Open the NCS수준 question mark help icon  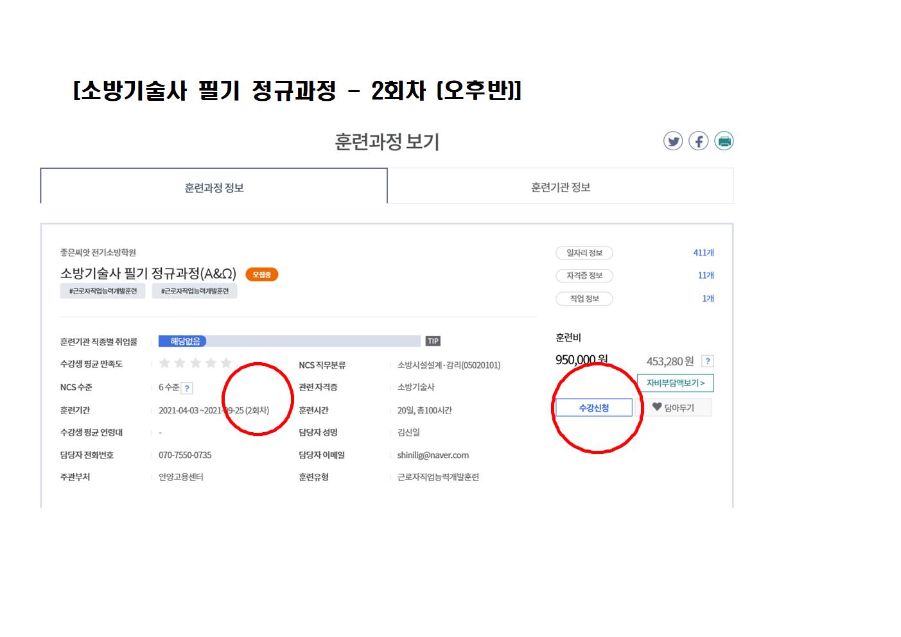tap(187, 388)
